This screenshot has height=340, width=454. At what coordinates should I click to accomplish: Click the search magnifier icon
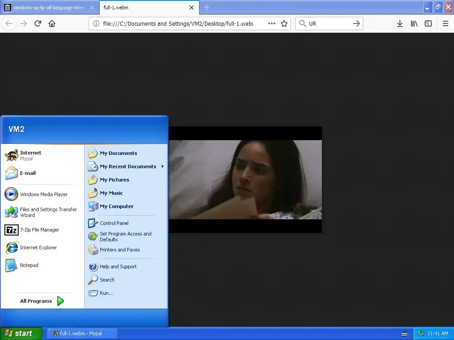click(x=302, y=24)
